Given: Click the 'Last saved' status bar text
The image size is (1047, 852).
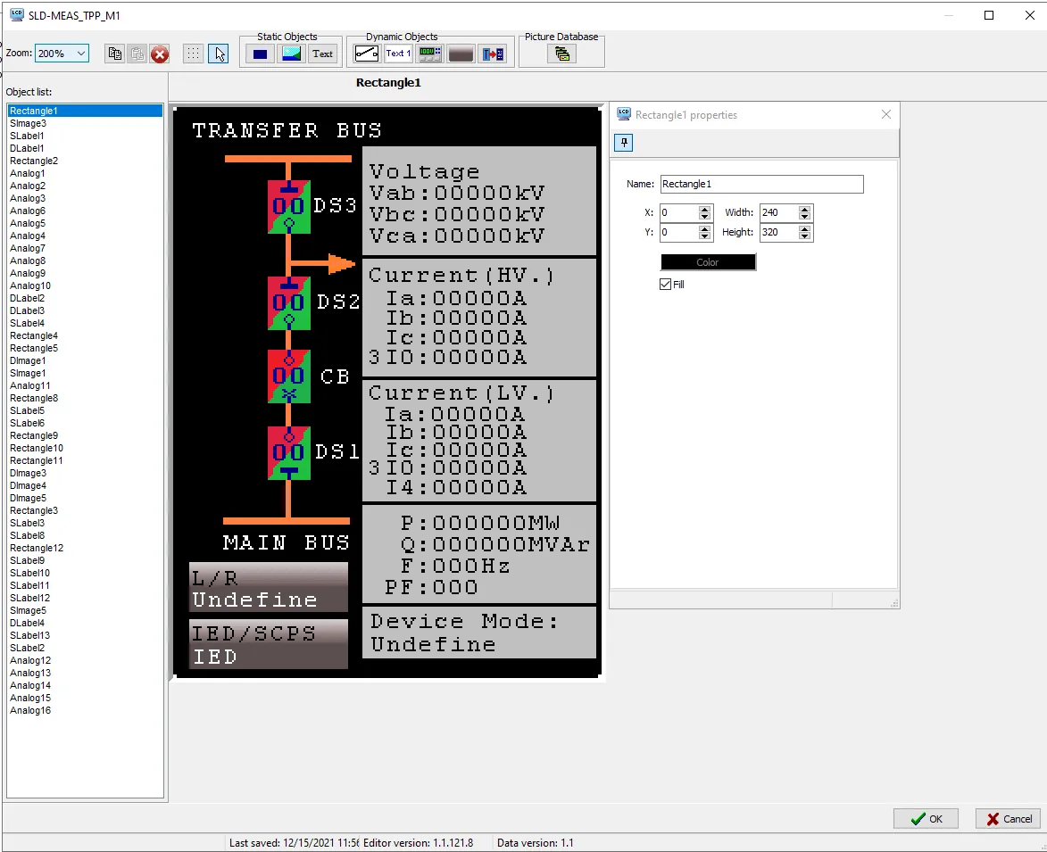Looking at the screenshot, I should [295, 843].
